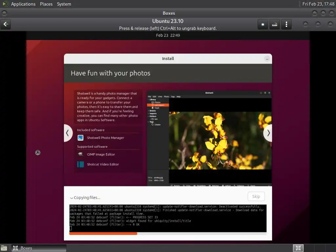Viewport: 336px width, 252px height.
Task: Open the host clock Fri Feb 23, 17:48
Action: pyautogui.click(x=318, y=4)
